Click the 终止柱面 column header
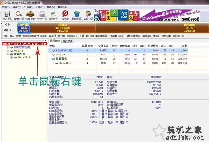Screen dimensions: 209x142 click(x=153, y=46)
